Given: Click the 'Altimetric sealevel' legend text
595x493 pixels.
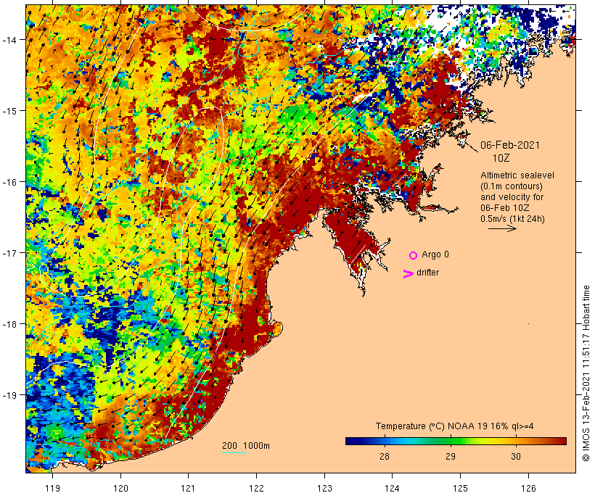Looking at the screenshot, I should point(517,175).
